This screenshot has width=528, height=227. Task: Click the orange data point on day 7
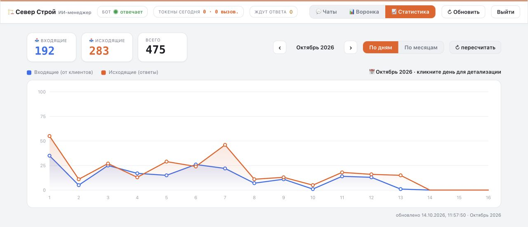pyautogui.click(x=225, y=145)
